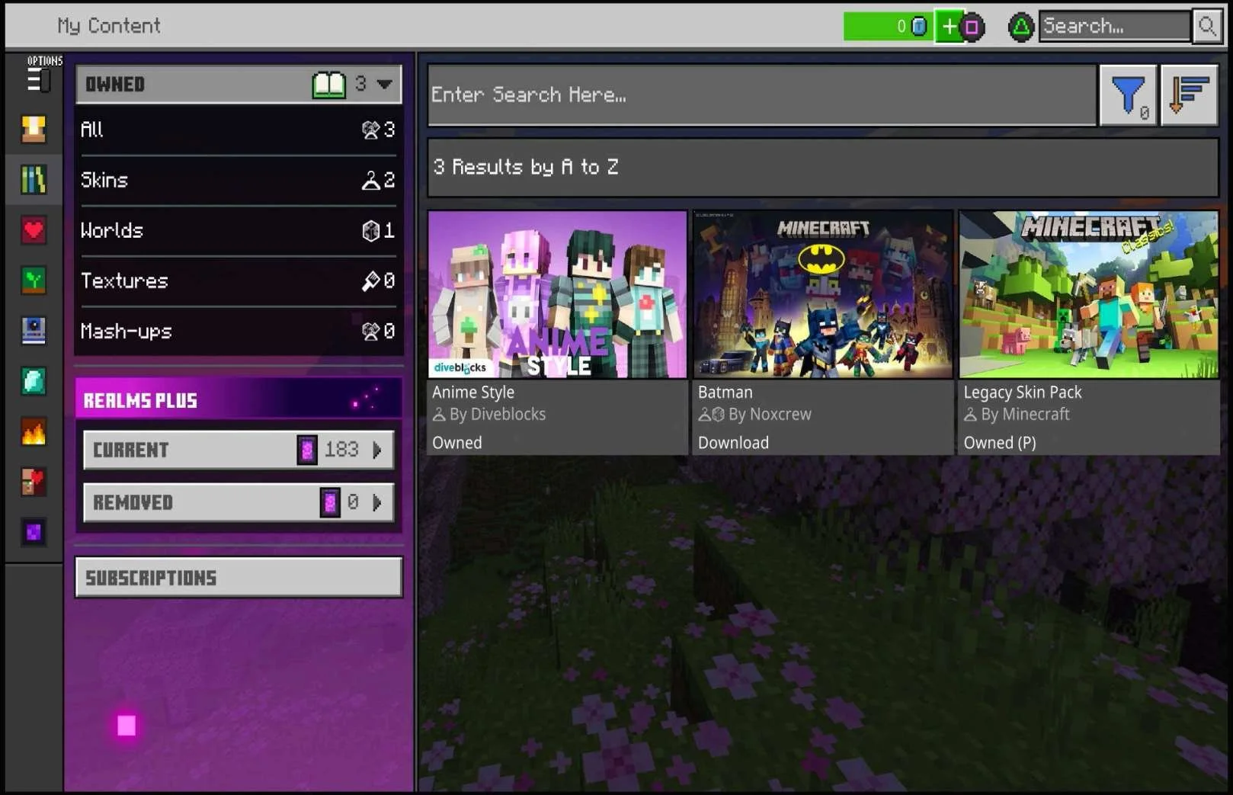Select the Worlds category
Image resolution: width=1233 pixels, height=795 pixels.
[239, 230]
